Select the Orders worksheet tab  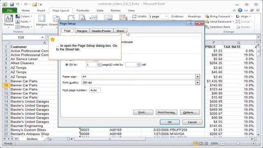coord(32,139)
